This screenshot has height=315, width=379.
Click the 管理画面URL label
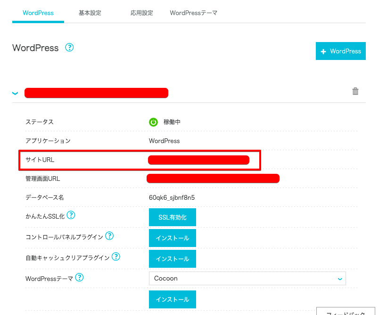pos(42,179)
